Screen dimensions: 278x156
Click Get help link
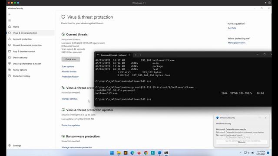coord(232,28)
